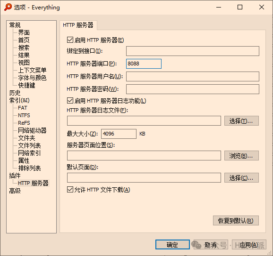Open 网络驱动器 settings in the tree
This screenshot has width=273, height=256.
[x=32, y=130]
